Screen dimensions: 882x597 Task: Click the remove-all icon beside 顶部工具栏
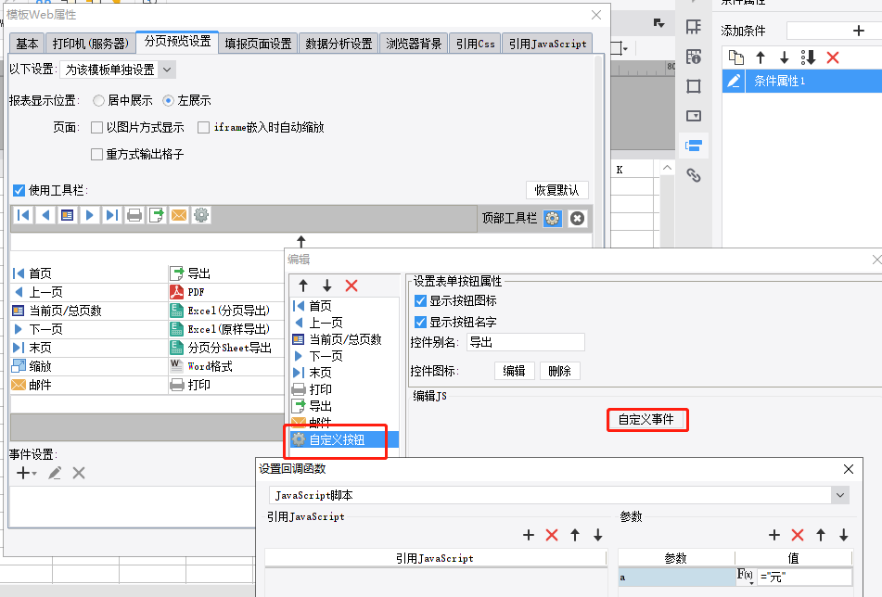(x=577, y=219)
